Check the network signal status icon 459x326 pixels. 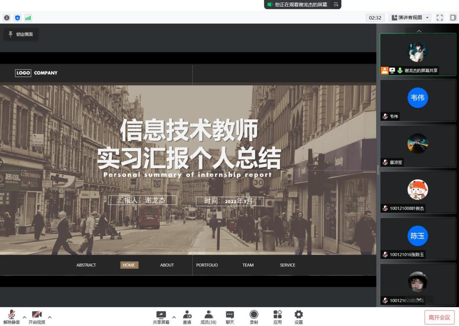point(28,18)
